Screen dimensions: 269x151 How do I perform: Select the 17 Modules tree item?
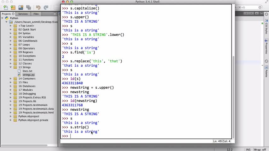[x=26, y=90]
